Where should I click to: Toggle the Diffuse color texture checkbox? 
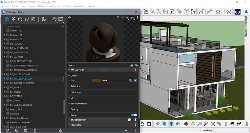pyautogui.click(x=135, y=80)
